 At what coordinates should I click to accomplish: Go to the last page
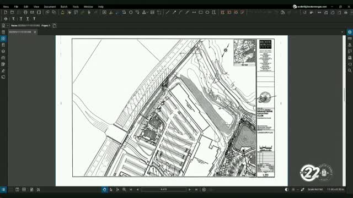pyautogui.click(x=196, y=189)
